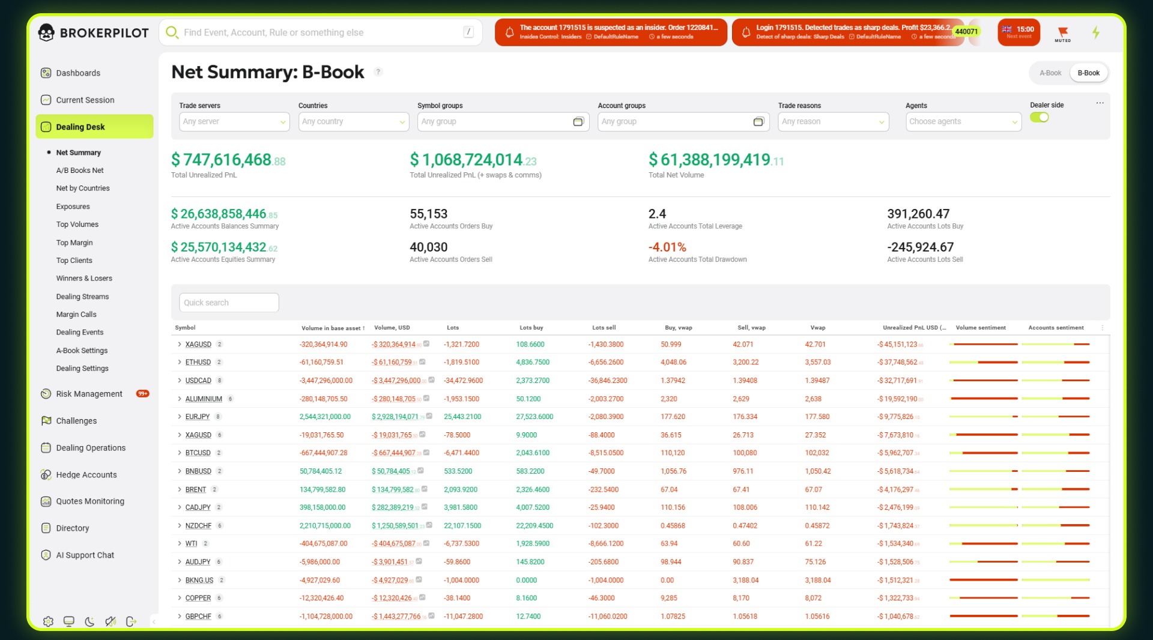Toggle the Dealer side switch

pos(1041,118)
